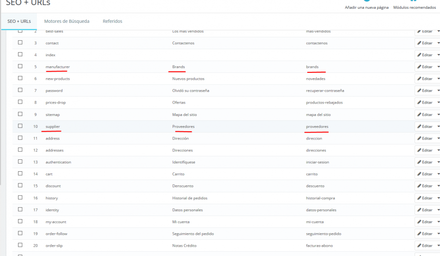440x256 pixels.
Task: Check the password row checkbox
Action: [x=20, y=90]
